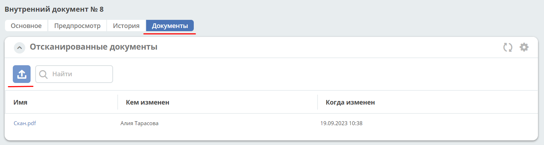The image size is (544, 145).
Task: Sort by the Кем изменен column header
Action: click(148, 102)
